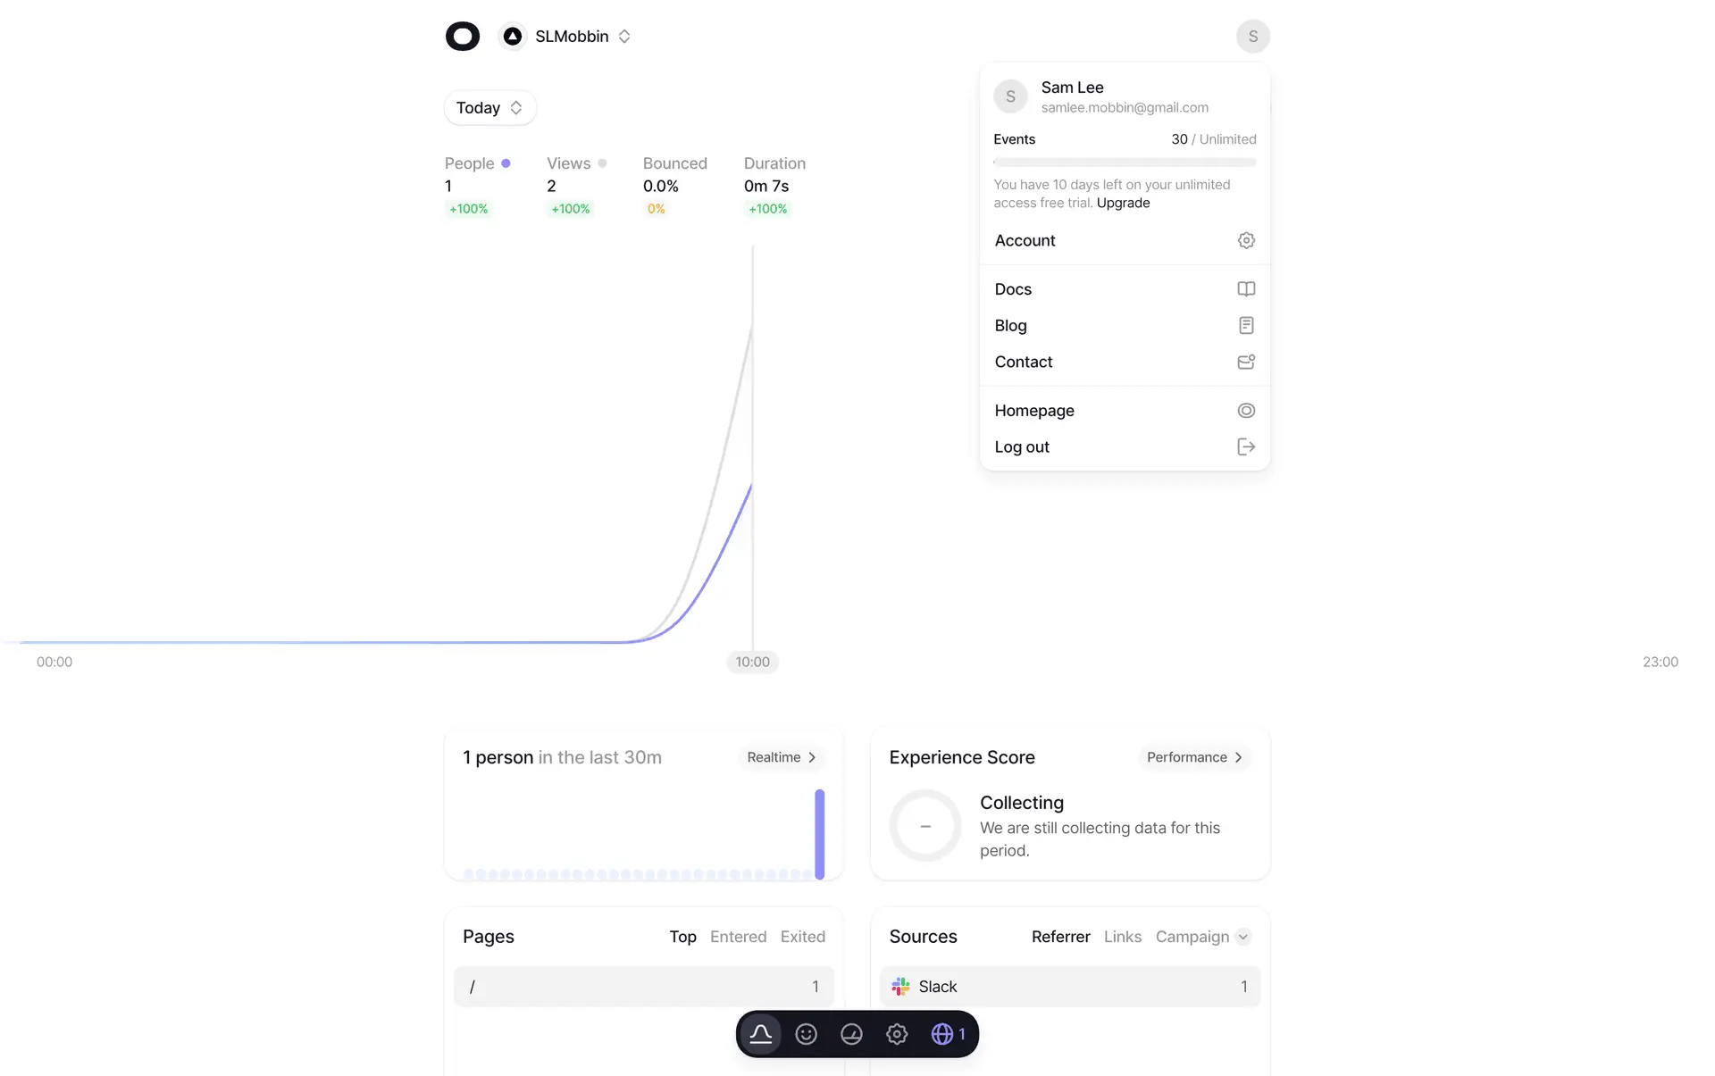Open the Today date range dropdown
1715x1076 pixels.
tap(489, 108)
